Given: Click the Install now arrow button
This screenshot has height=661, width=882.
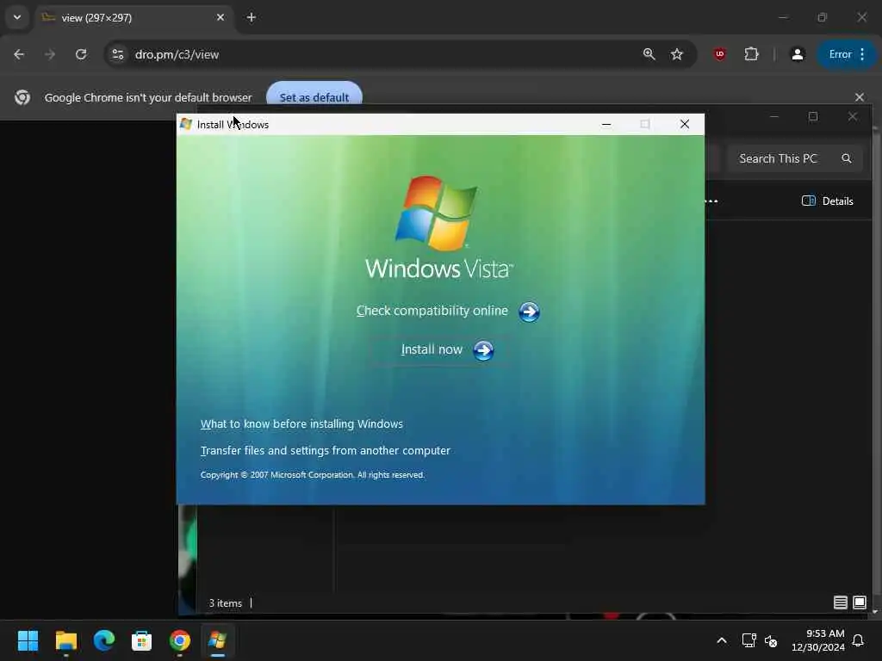Looking at the screenshot, I should [x=483, y=350].
